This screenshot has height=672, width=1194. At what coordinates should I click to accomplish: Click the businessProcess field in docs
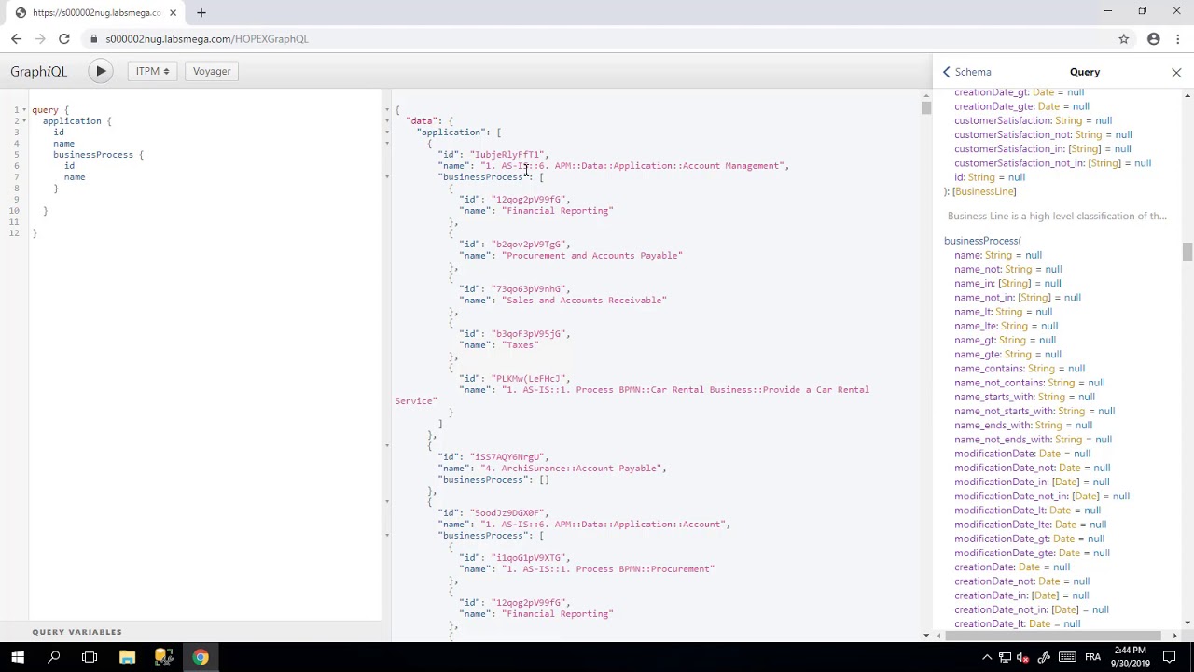coord(981,241)
